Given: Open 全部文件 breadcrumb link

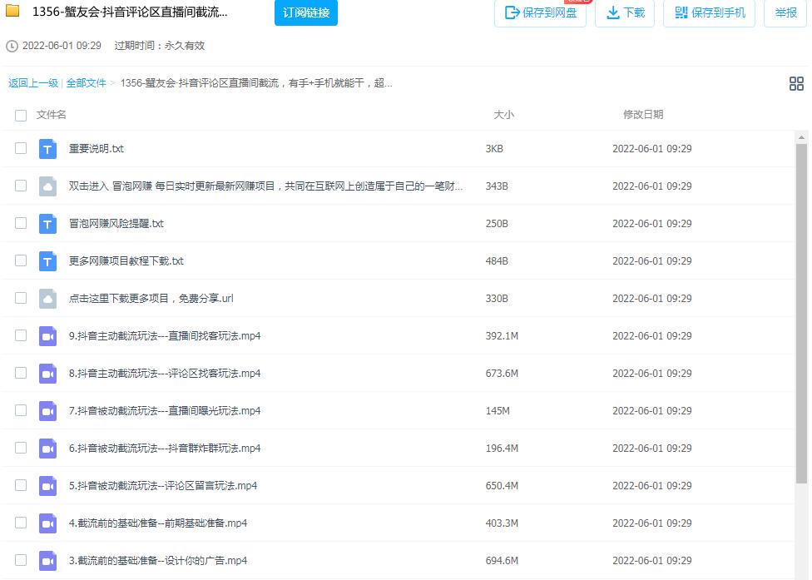Looking at the screenshot, I should click(86, 83).
